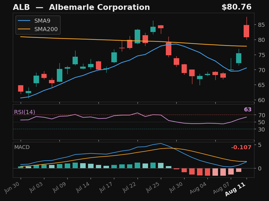Select the SMA200 legend entry
The width and height of the screenshot is (269, 201).
click(x=38, y=29)
